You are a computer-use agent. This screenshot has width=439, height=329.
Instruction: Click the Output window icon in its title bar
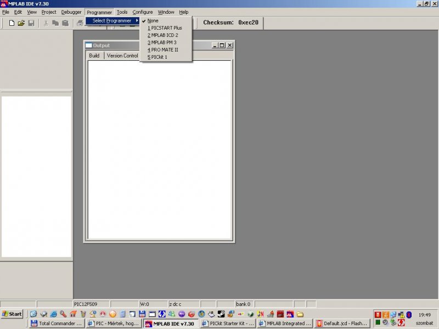(89, 46)
